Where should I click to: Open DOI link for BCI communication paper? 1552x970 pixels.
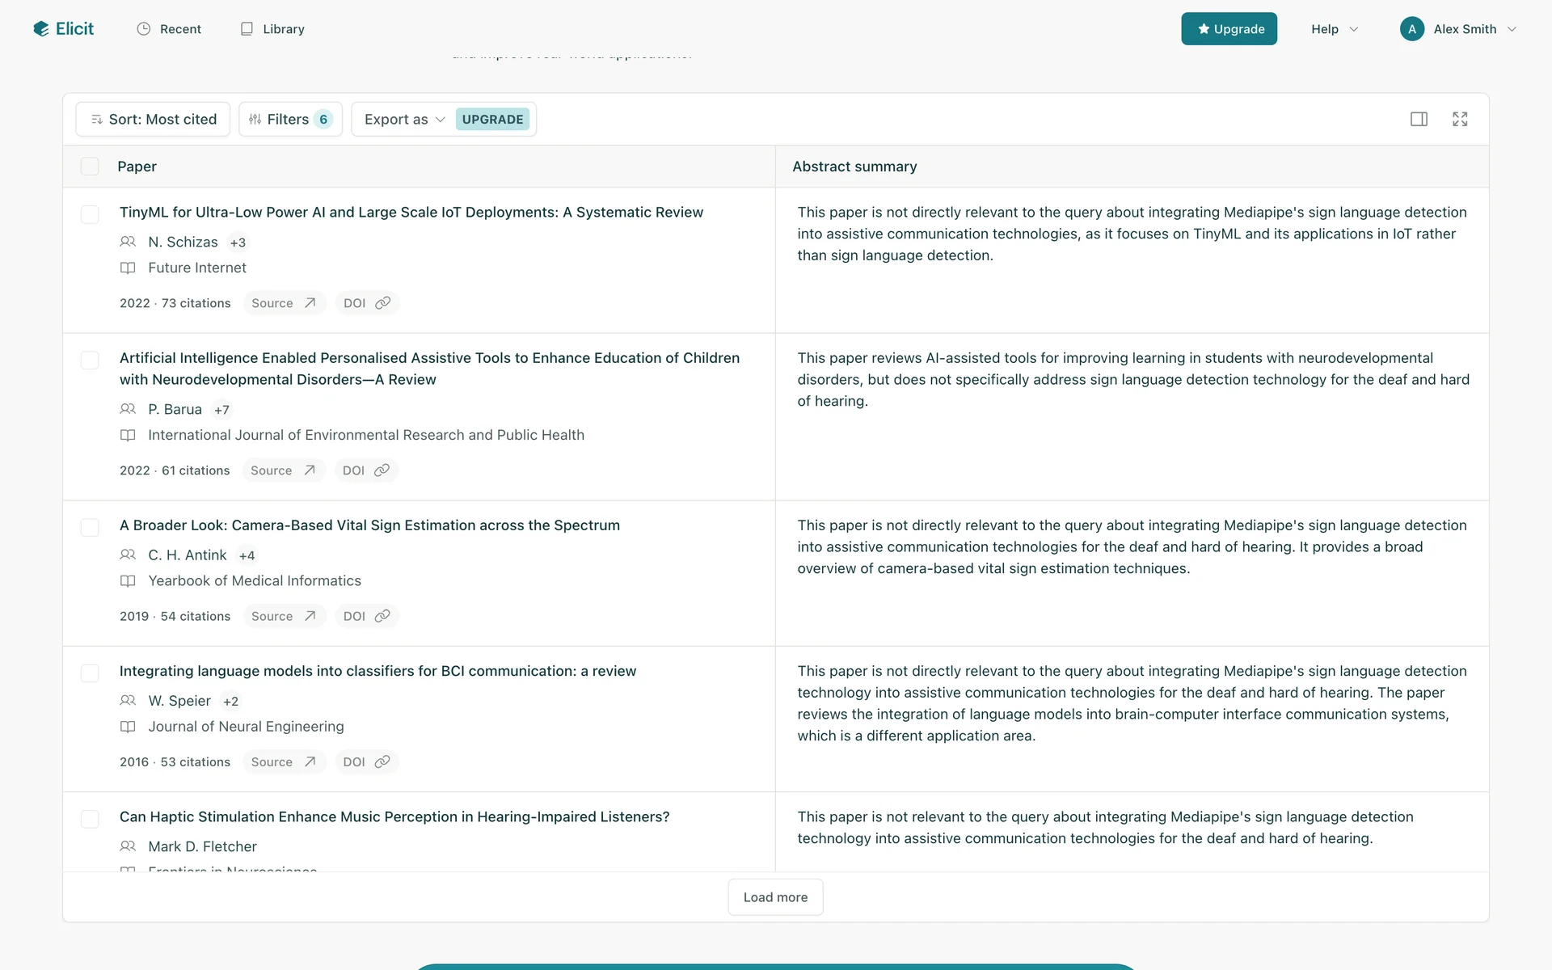(x=366, y=761)
